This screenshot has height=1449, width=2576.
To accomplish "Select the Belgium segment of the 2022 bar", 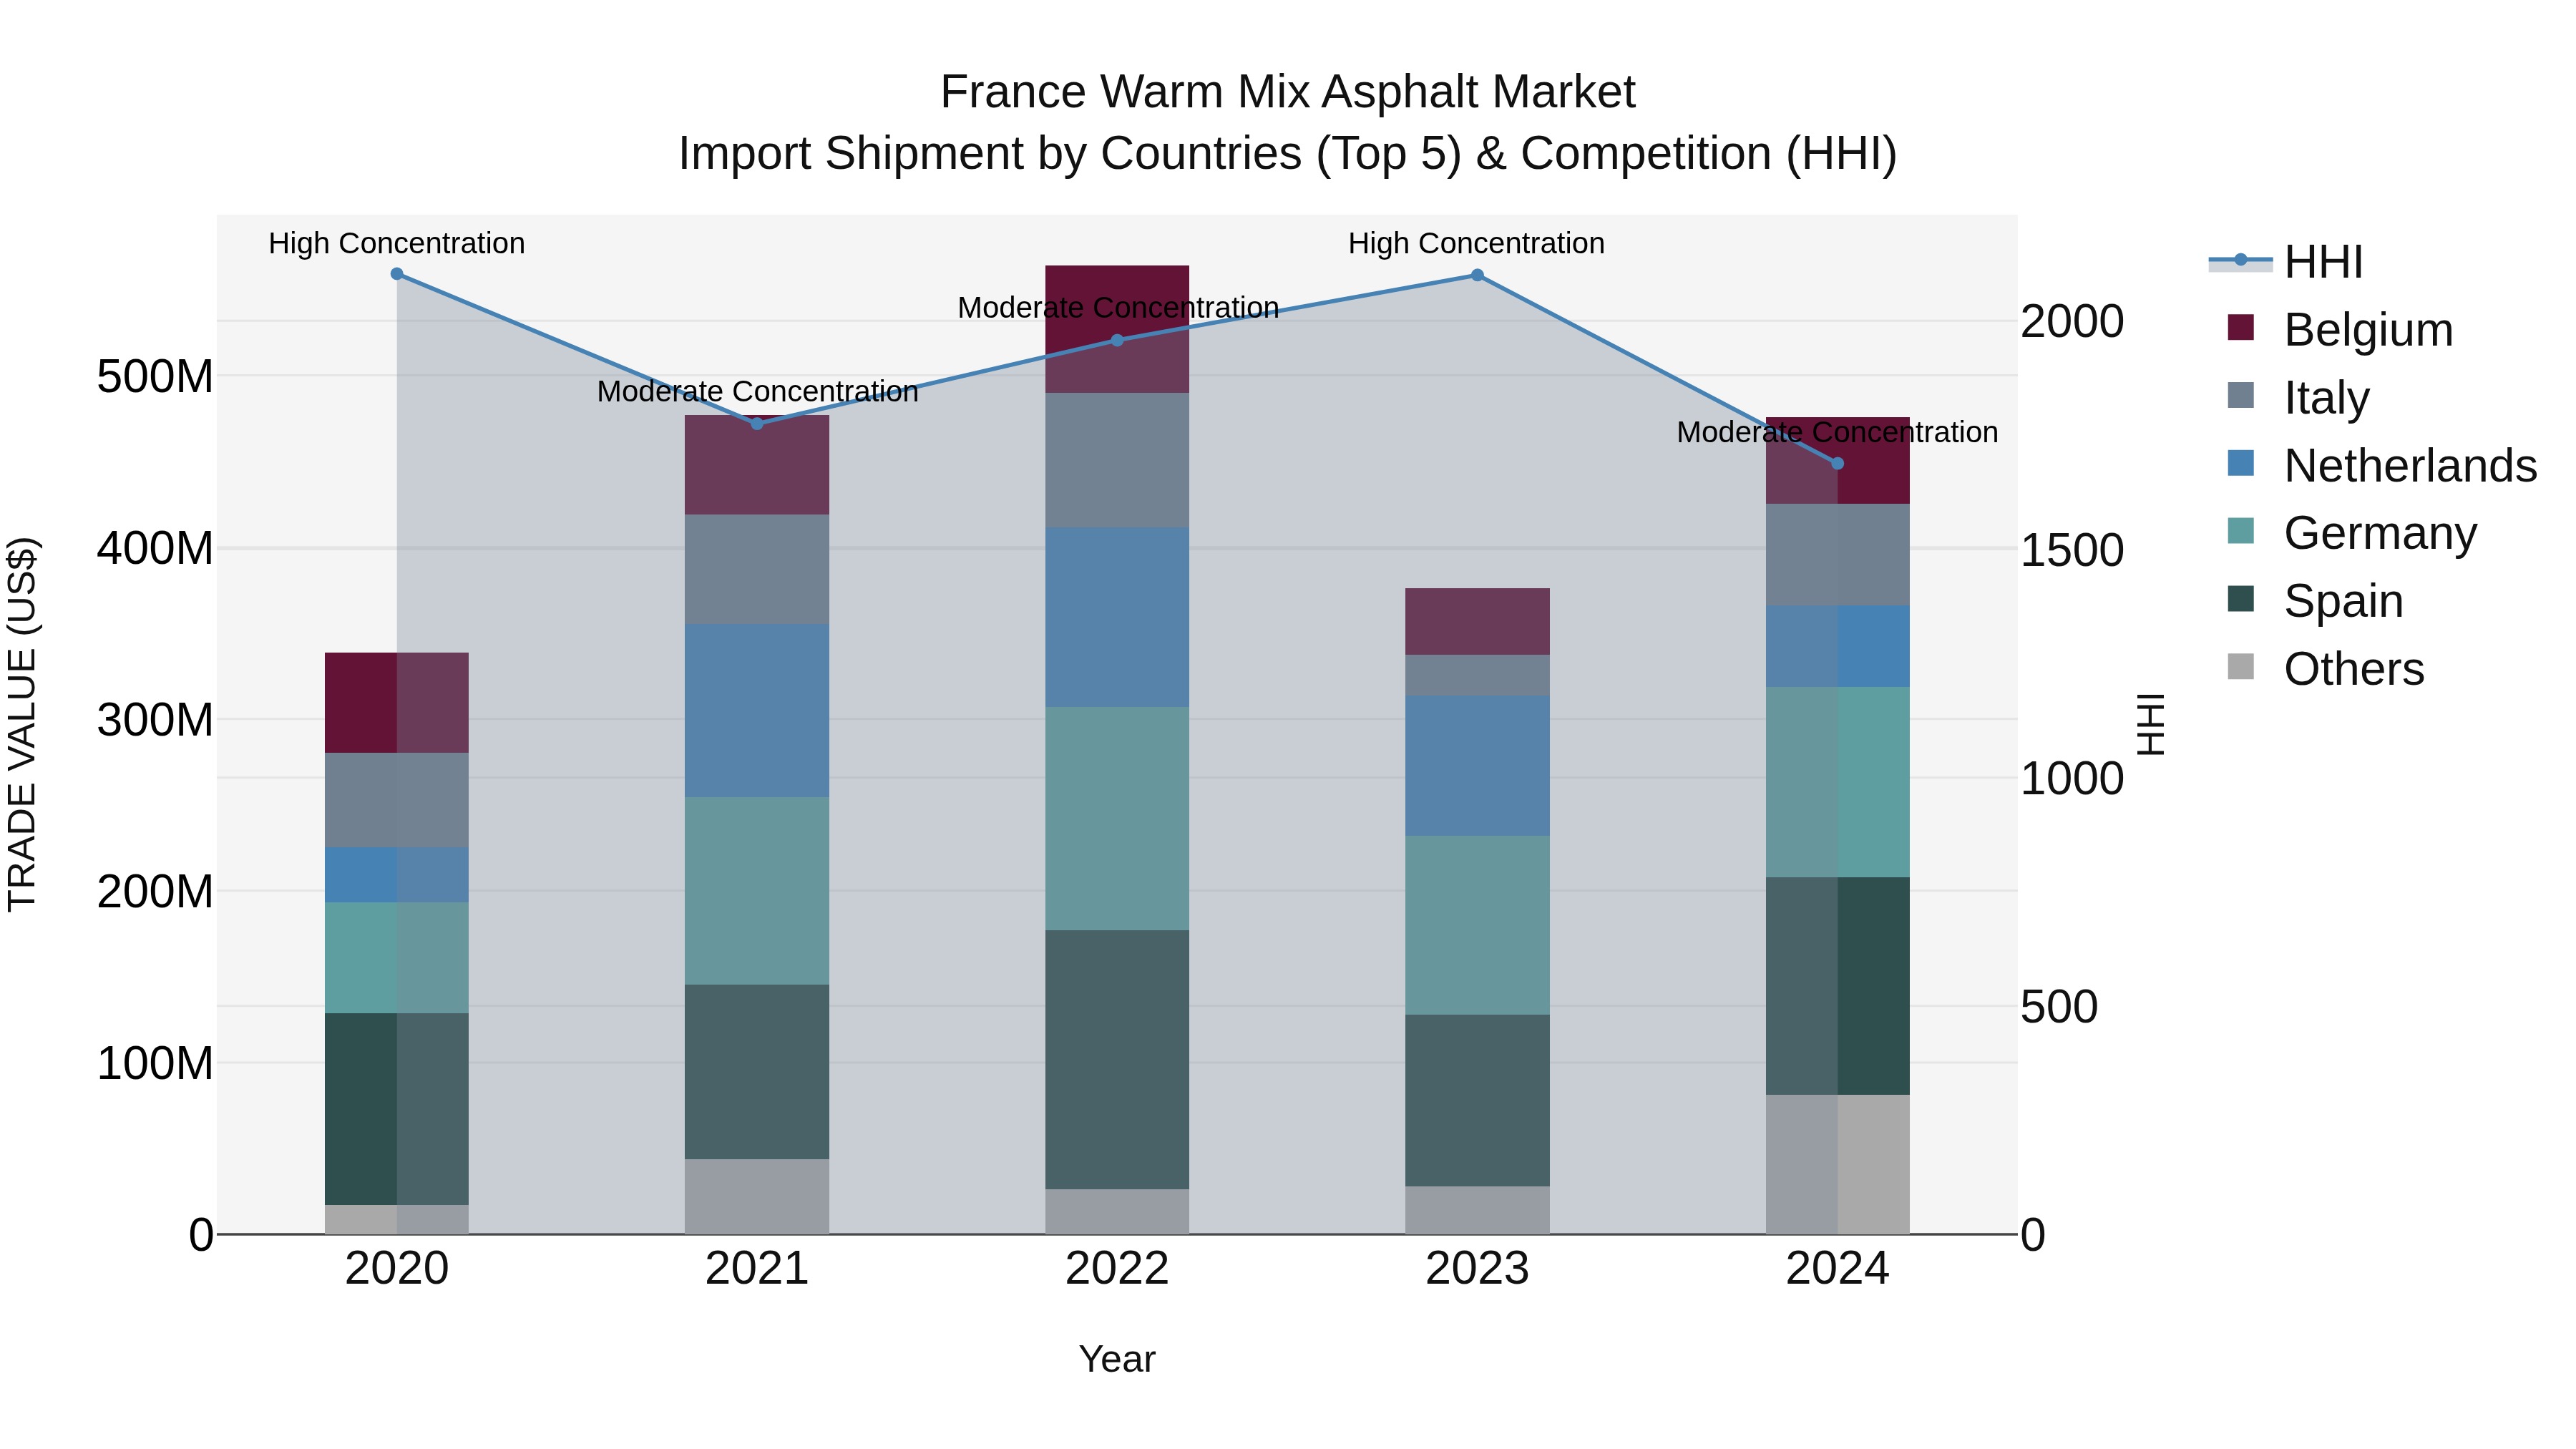I will point(1117,329).
